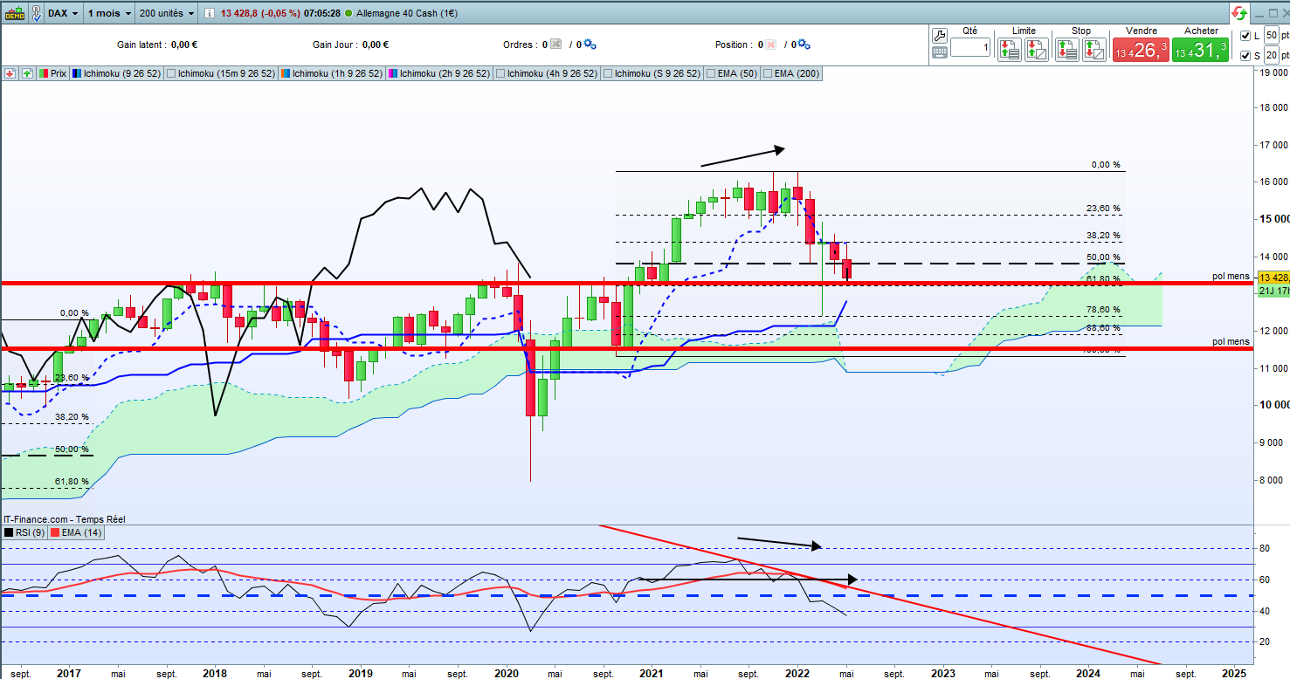1290x679 pixels.
Task: Cancel all orders with the grey X icon
Action: pos(555,45)
